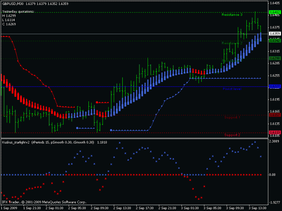Click the '3 Sep 13:30' time label
The image size is (282, 211).
(257, 208)
